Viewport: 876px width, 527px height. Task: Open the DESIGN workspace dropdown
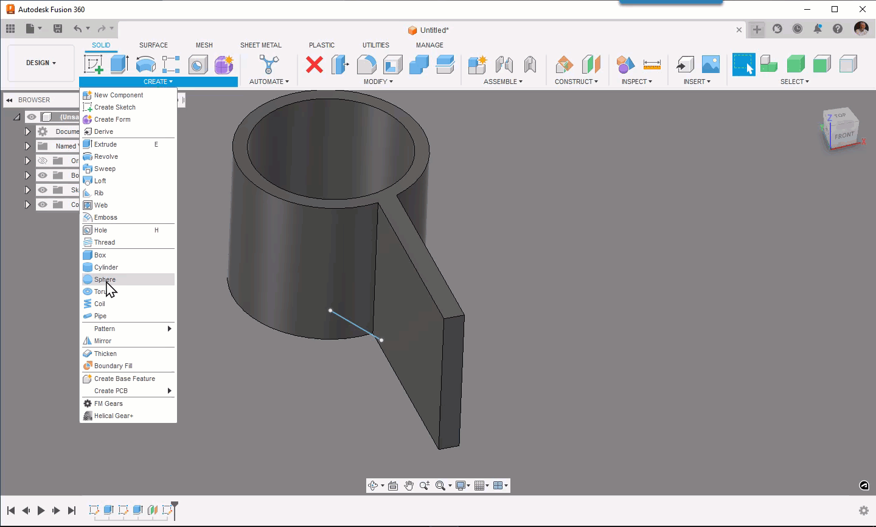point(40,63)
